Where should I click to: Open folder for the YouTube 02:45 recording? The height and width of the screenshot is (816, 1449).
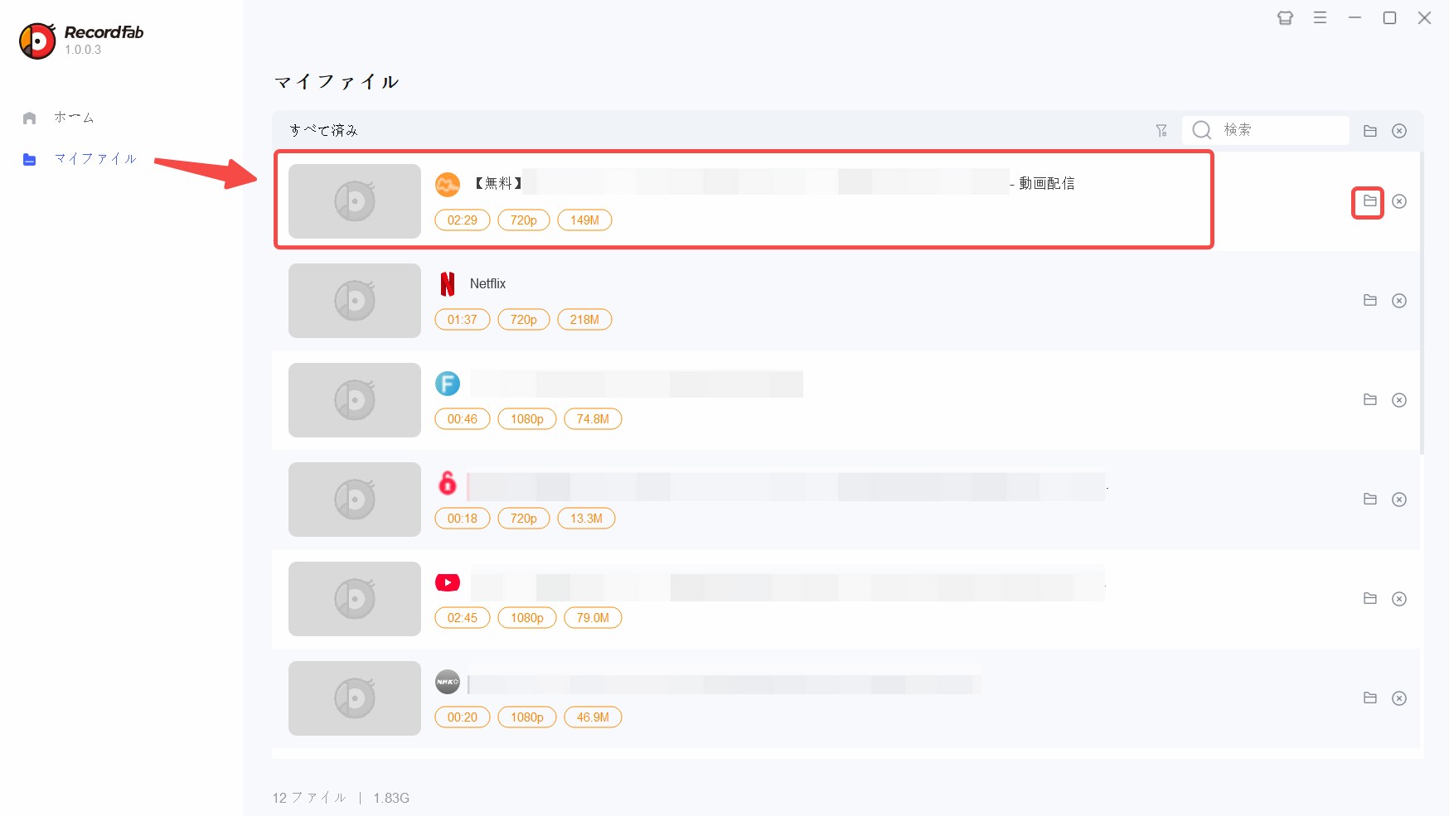pyautogui.click(x=1369, y=598)
